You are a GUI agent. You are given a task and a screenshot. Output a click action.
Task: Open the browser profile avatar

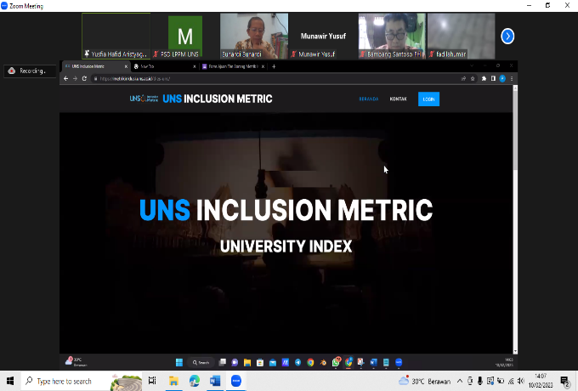[x=502, y=78]
